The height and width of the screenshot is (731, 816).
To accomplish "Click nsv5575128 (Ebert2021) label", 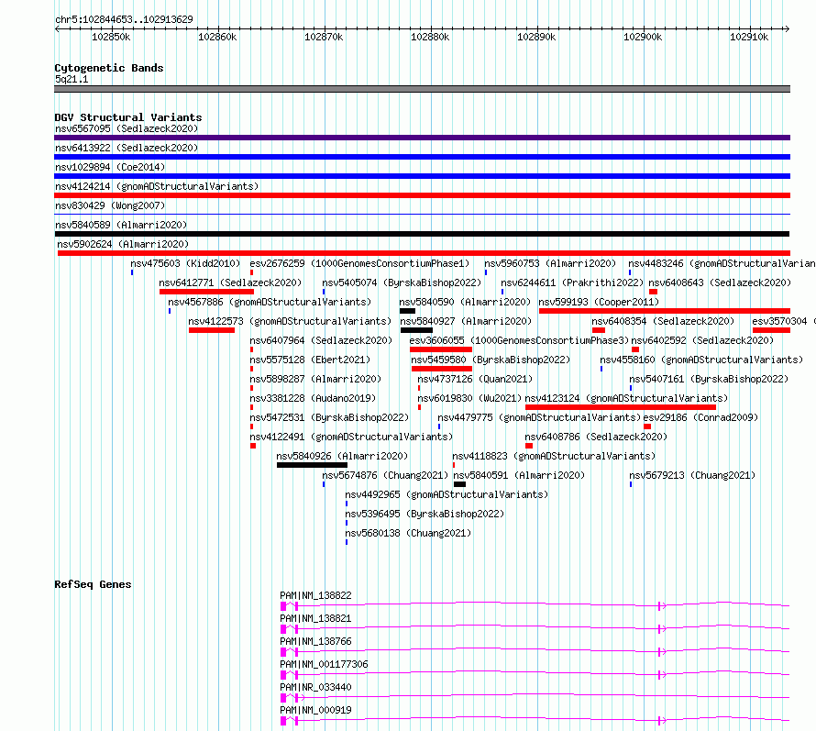I will [x=310, y=360].
